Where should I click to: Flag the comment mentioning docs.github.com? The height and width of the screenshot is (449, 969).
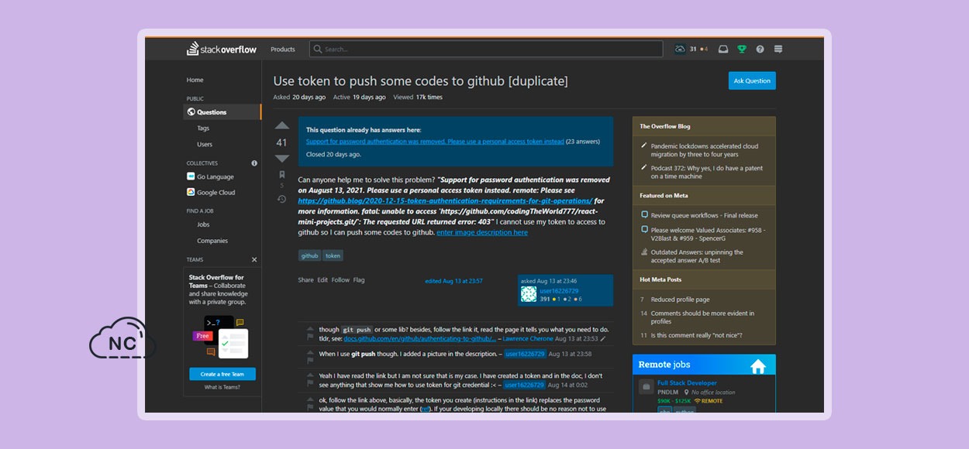point(311,338)
